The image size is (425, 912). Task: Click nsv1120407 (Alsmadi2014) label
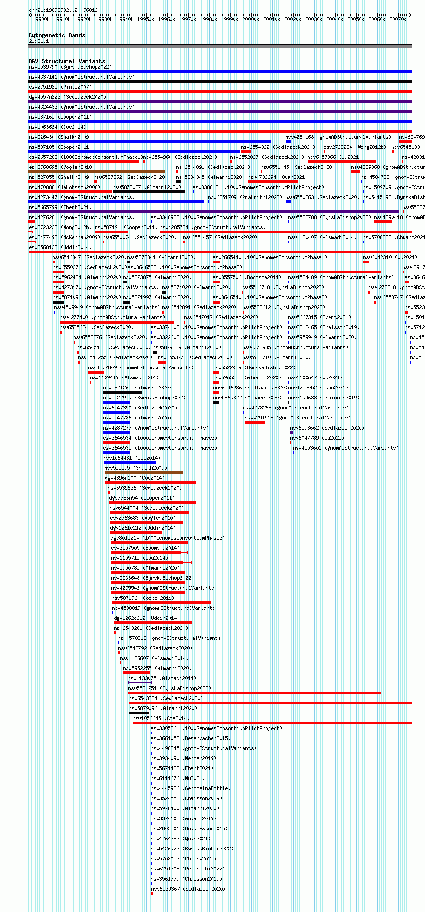click(x=322, y=237)
